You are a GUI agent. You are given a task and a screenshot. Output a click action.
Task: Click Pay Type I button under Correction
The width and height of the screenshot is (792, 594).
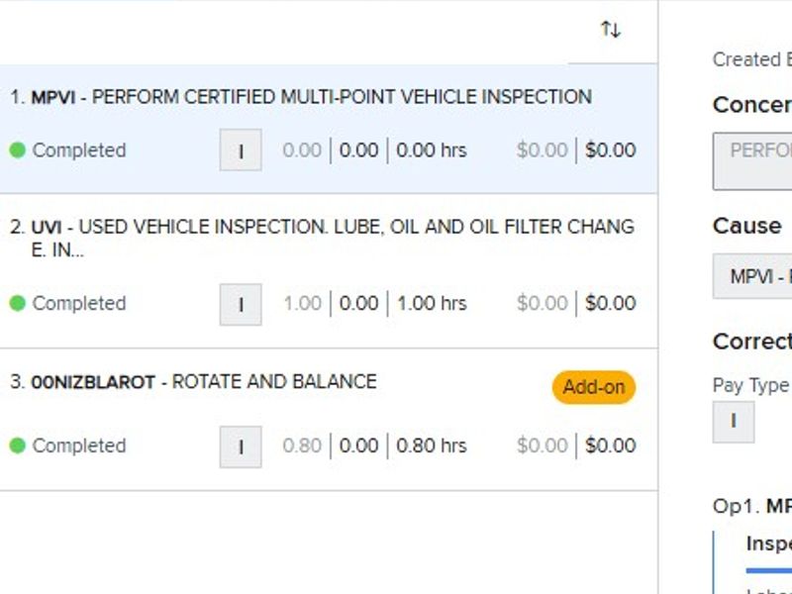pyautogui.click(x=733, y=422)
